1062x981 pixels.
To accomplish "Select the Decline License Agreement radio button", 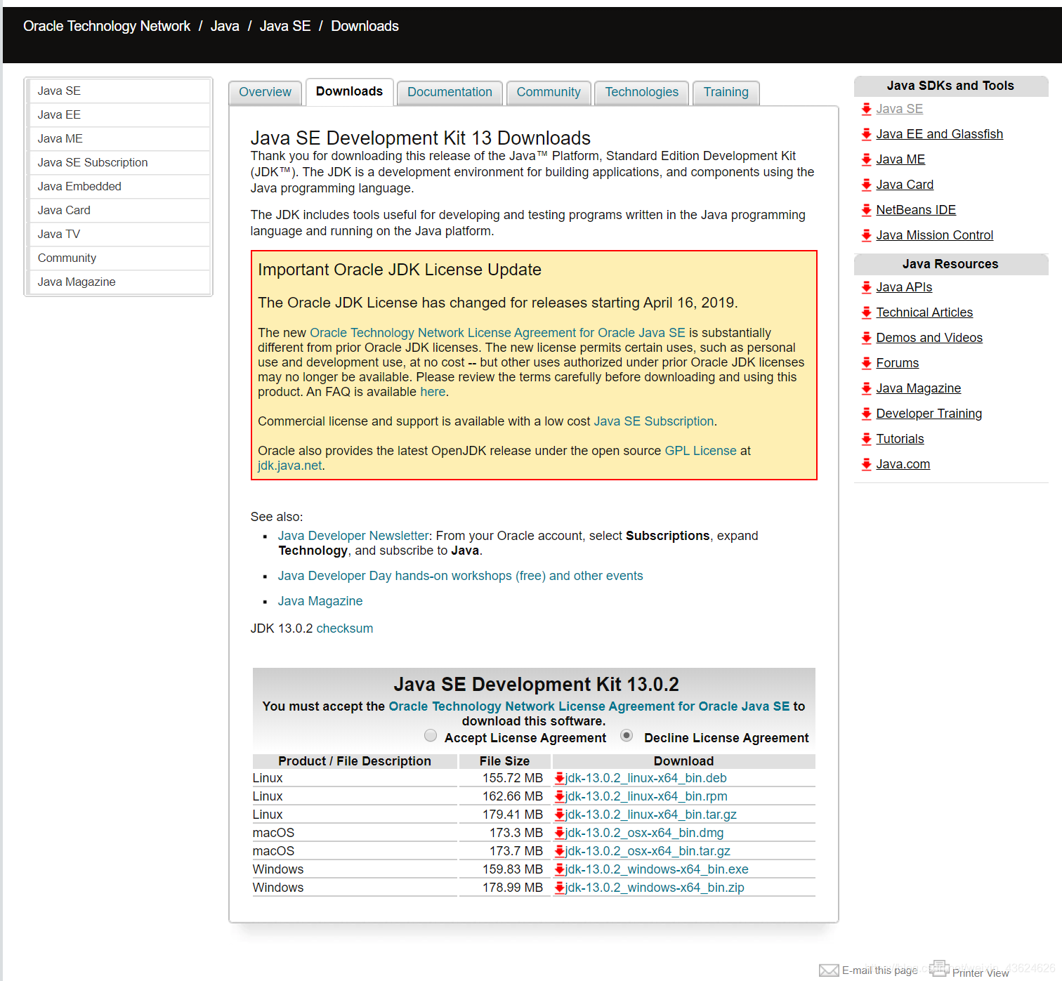I will click(x=627, y=735).
